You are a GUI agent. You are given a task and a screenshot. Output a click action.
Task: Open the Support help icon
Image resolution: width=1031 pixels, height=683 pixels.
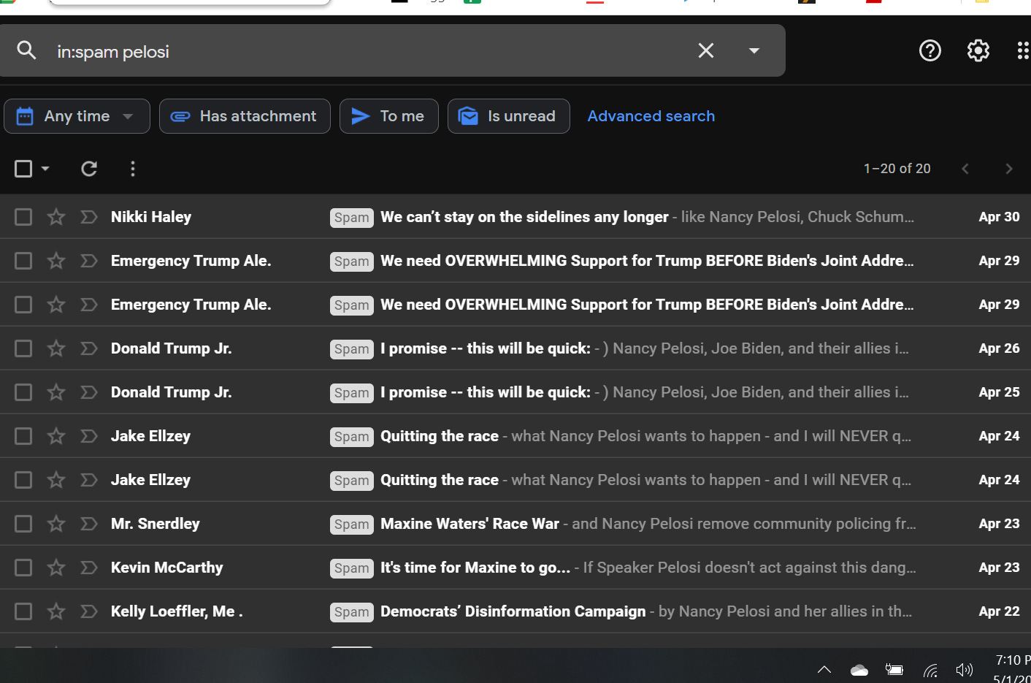[x=930, y=50]
